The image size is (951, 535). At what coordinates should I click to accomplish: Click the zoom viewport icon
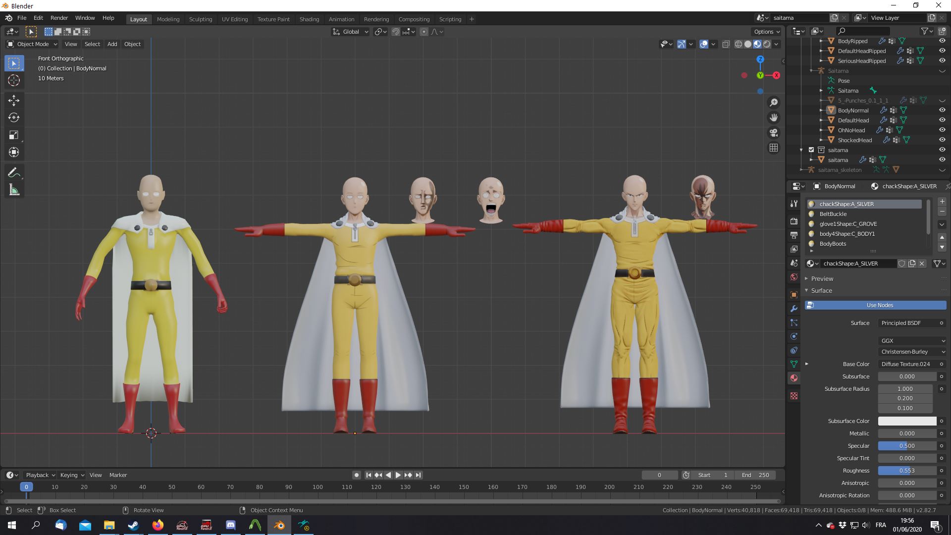[x=773, y=103]
